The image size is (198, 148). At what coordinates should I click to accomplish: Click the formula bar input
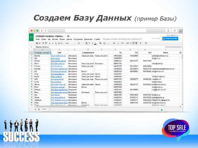click(x=98, y=47)
